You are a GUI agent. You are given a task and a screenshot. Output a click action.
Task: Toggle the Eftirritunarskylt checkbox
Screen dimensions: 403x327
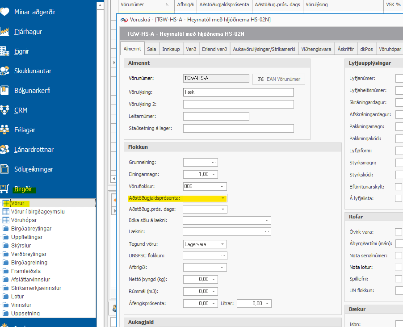[x=399, y=187]
